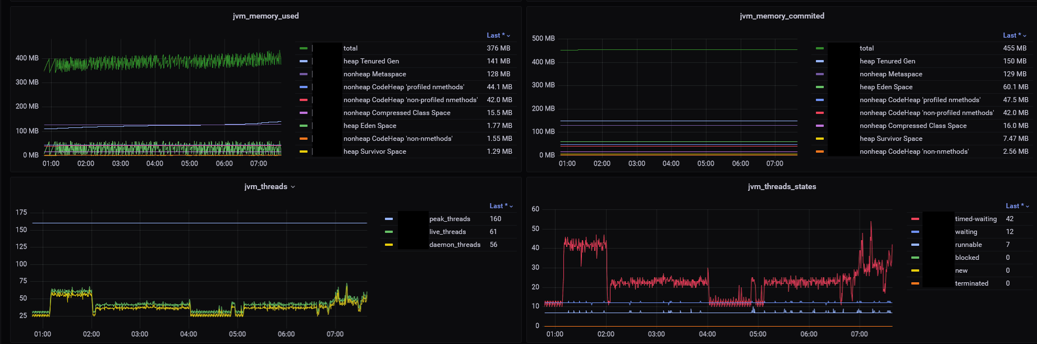The image size is (1037, 344).
Task: Toggle heap Eden Space in jvm_memory_used legend
Action: [370, 126]
